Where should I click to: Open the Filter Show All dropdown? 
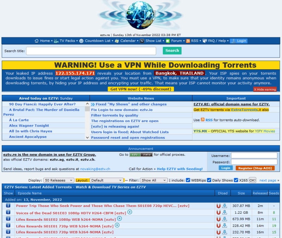coord(154,180)
